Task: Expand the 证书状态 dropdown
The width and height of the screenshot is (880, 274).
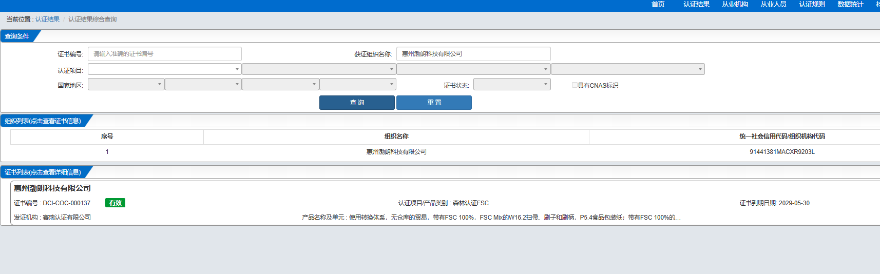Action: tap(512, 84)
